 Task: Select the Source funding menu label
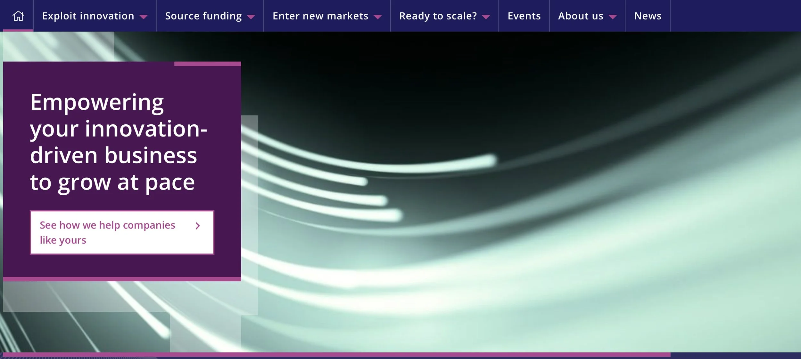(203, 16)
